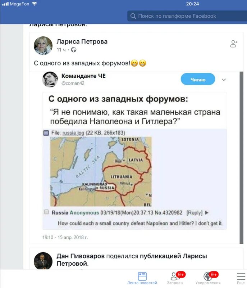247x288 pixels.
Task: Open the Запросы friend requests tab icon
Action: coord(175,276)
